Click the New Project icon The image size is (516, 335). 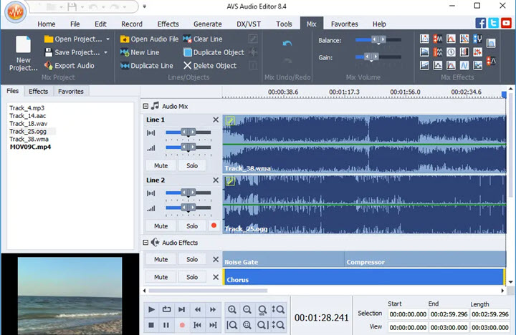pos(23,46)
